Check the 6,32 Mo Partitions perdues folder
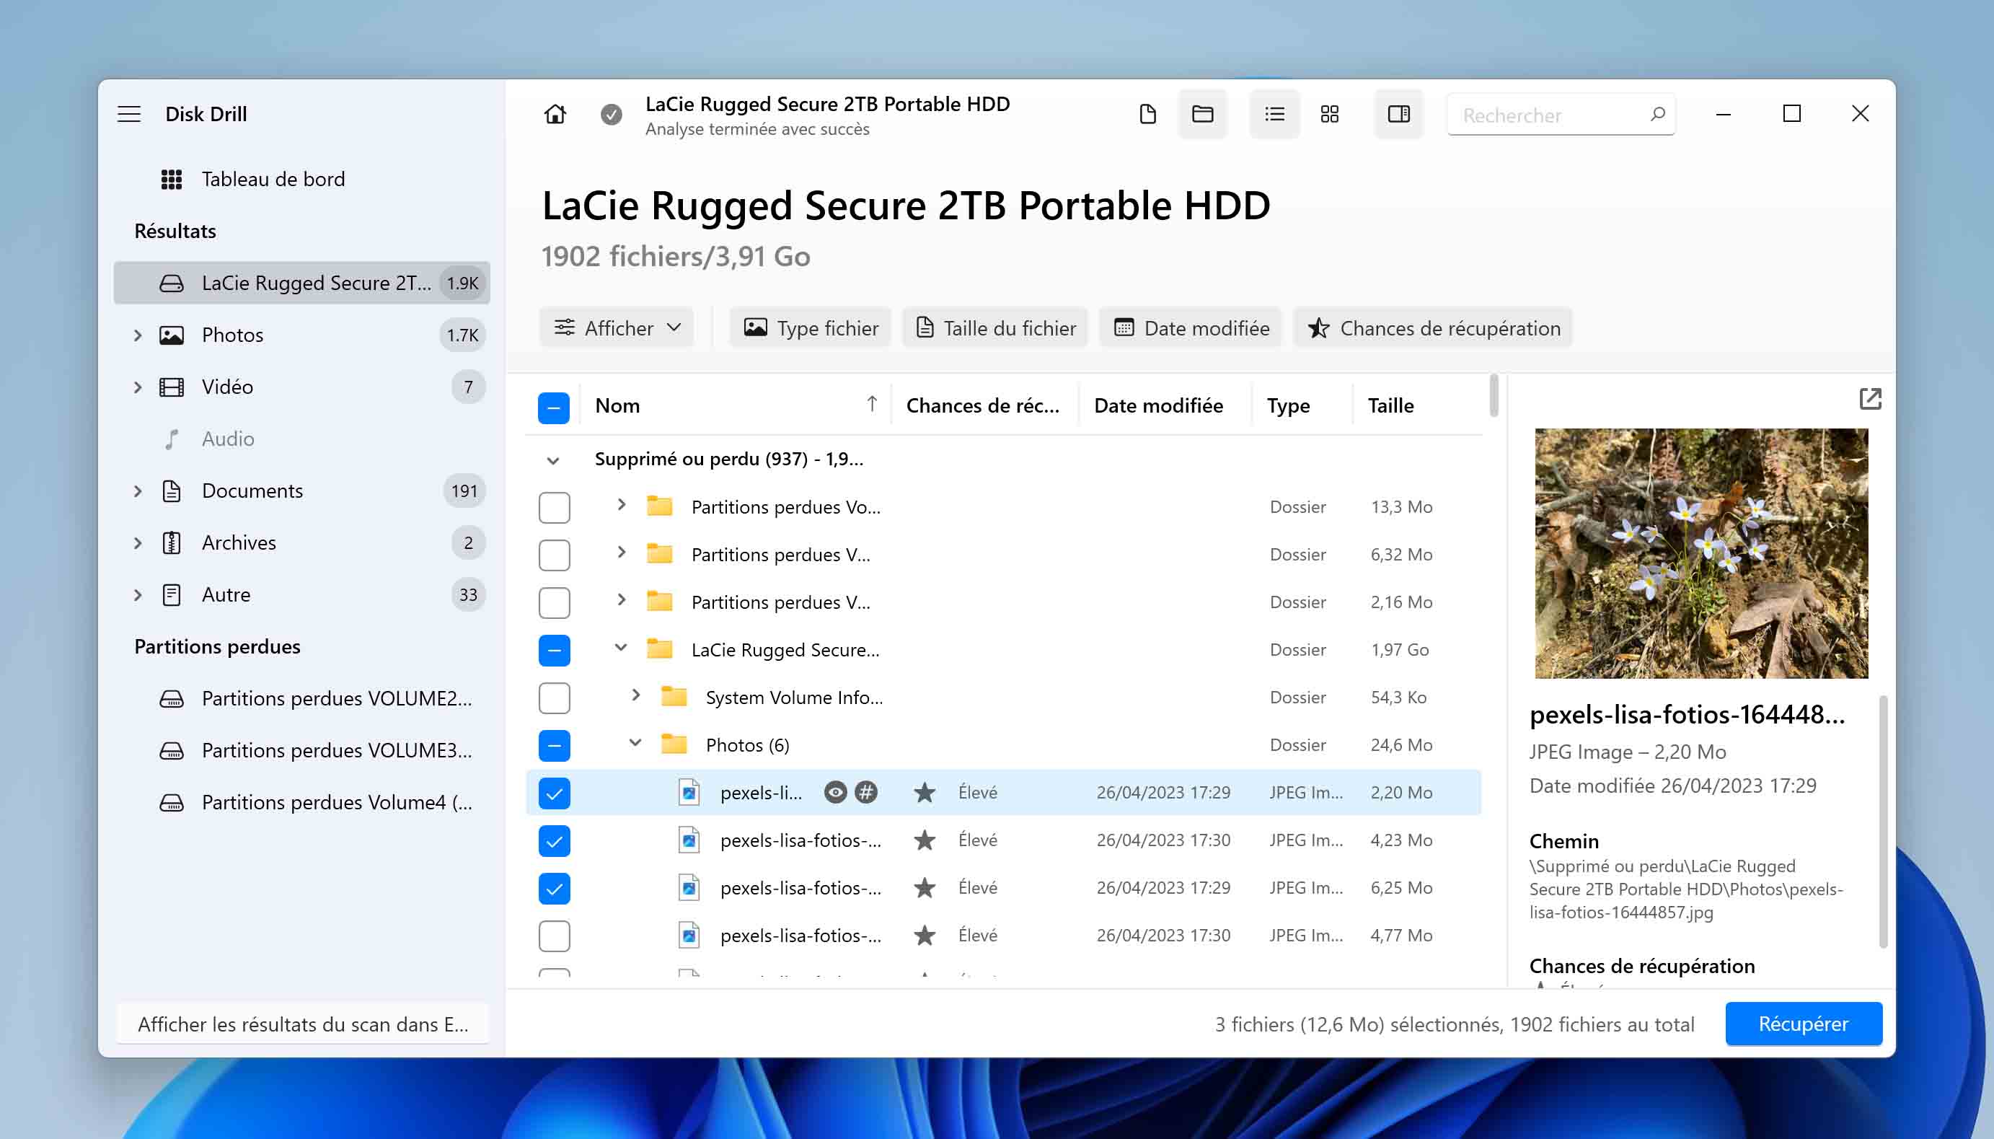 coord(554,555)
